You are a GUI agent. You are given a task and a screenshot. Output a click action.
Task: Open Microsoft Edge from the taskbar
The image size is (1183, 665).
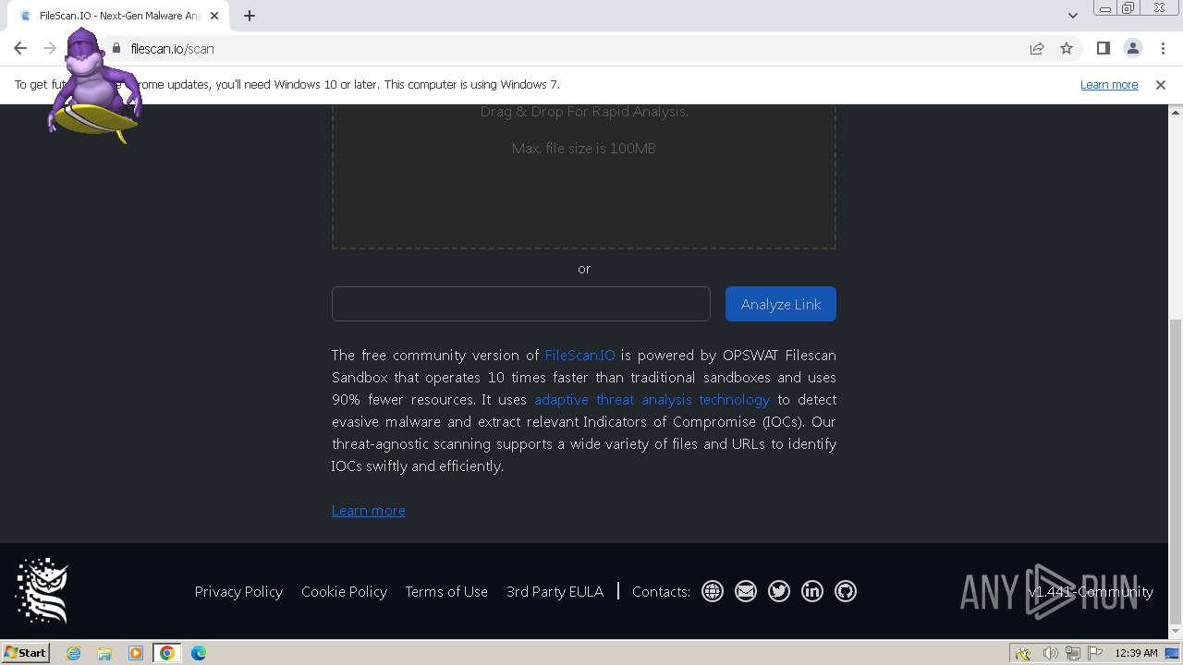tap(199, 653)
